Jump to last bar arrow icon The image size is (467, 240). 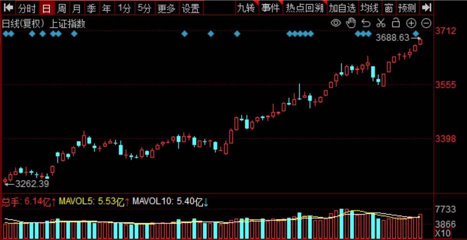click(427, 7)
